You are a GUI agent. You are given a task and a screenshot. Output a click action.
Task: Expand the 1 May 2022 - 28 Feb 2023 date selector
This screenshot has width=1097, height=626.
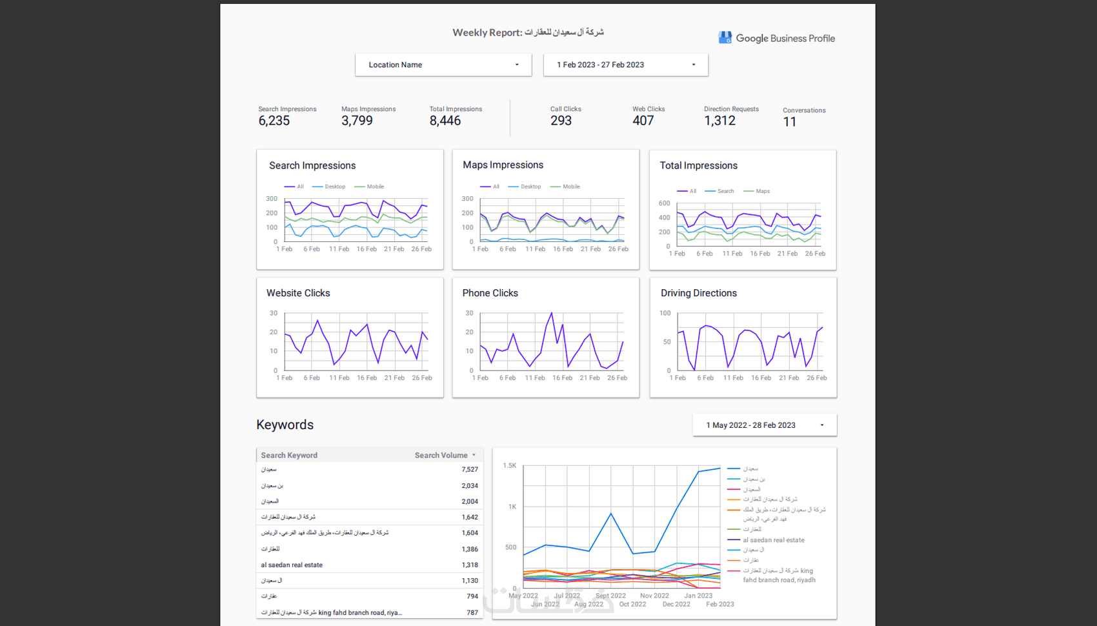coord(765,425)
